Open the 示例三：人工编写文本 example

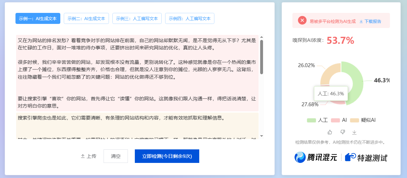click(x=137, y=19)
